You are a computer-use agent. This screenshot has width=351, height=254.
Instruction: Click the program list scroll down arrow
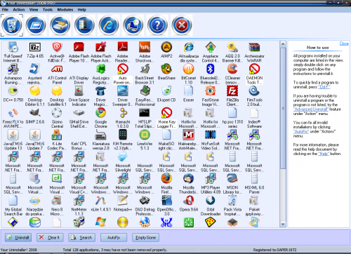click(283, 224)
